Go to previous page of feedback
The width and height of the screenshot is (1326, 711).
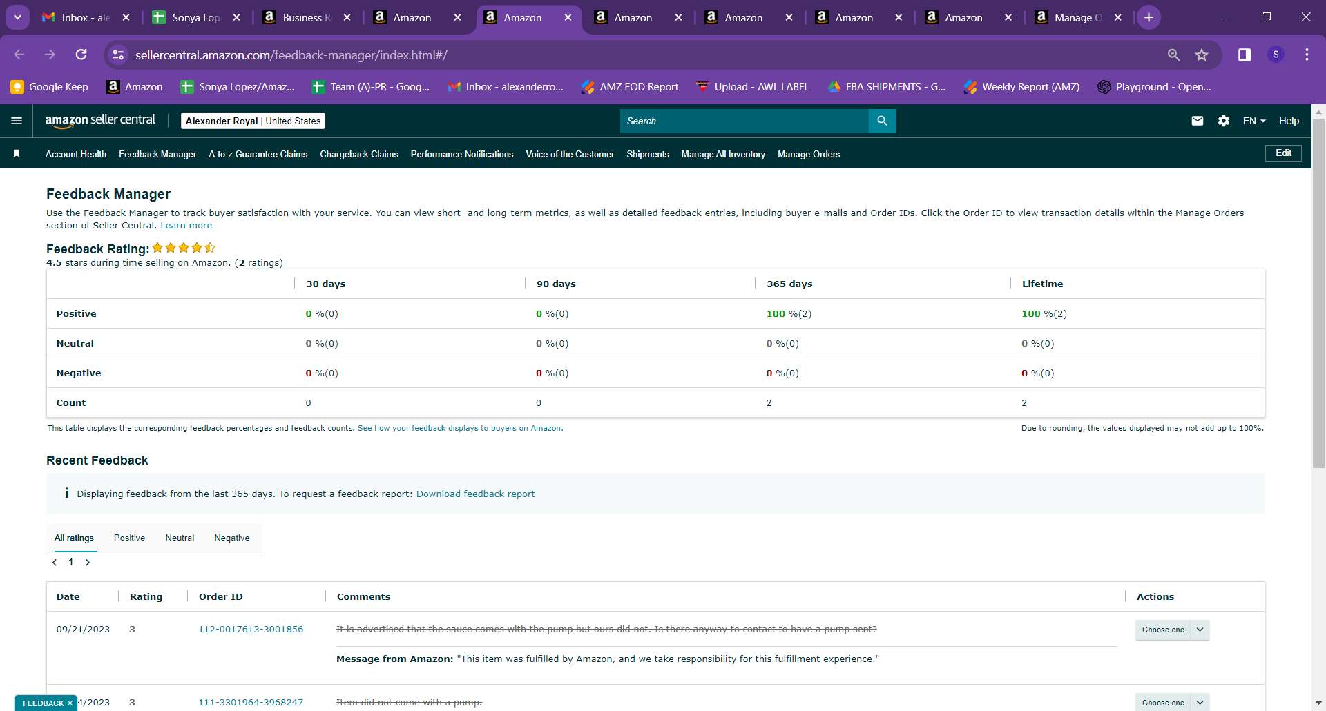(x=55, y=563)
